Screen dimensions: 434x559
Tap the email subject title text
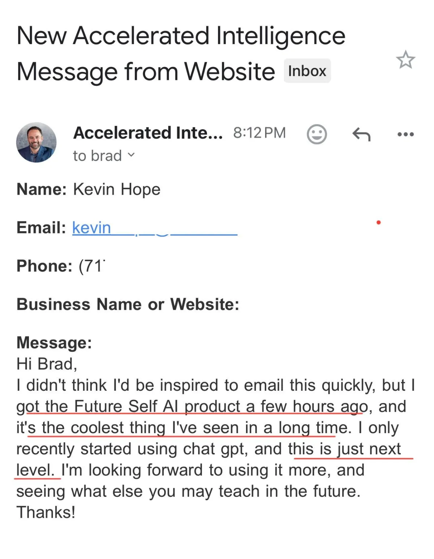[x=181, y=54]
